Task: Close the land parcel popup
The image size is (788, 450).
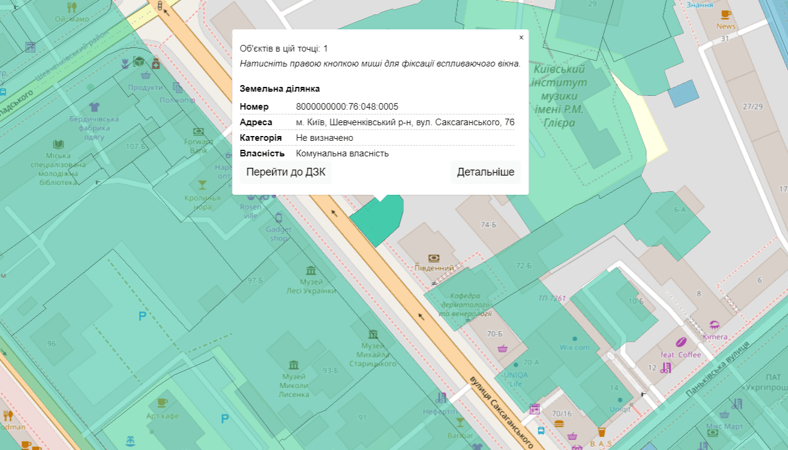Action: click(x=521, y=38)
